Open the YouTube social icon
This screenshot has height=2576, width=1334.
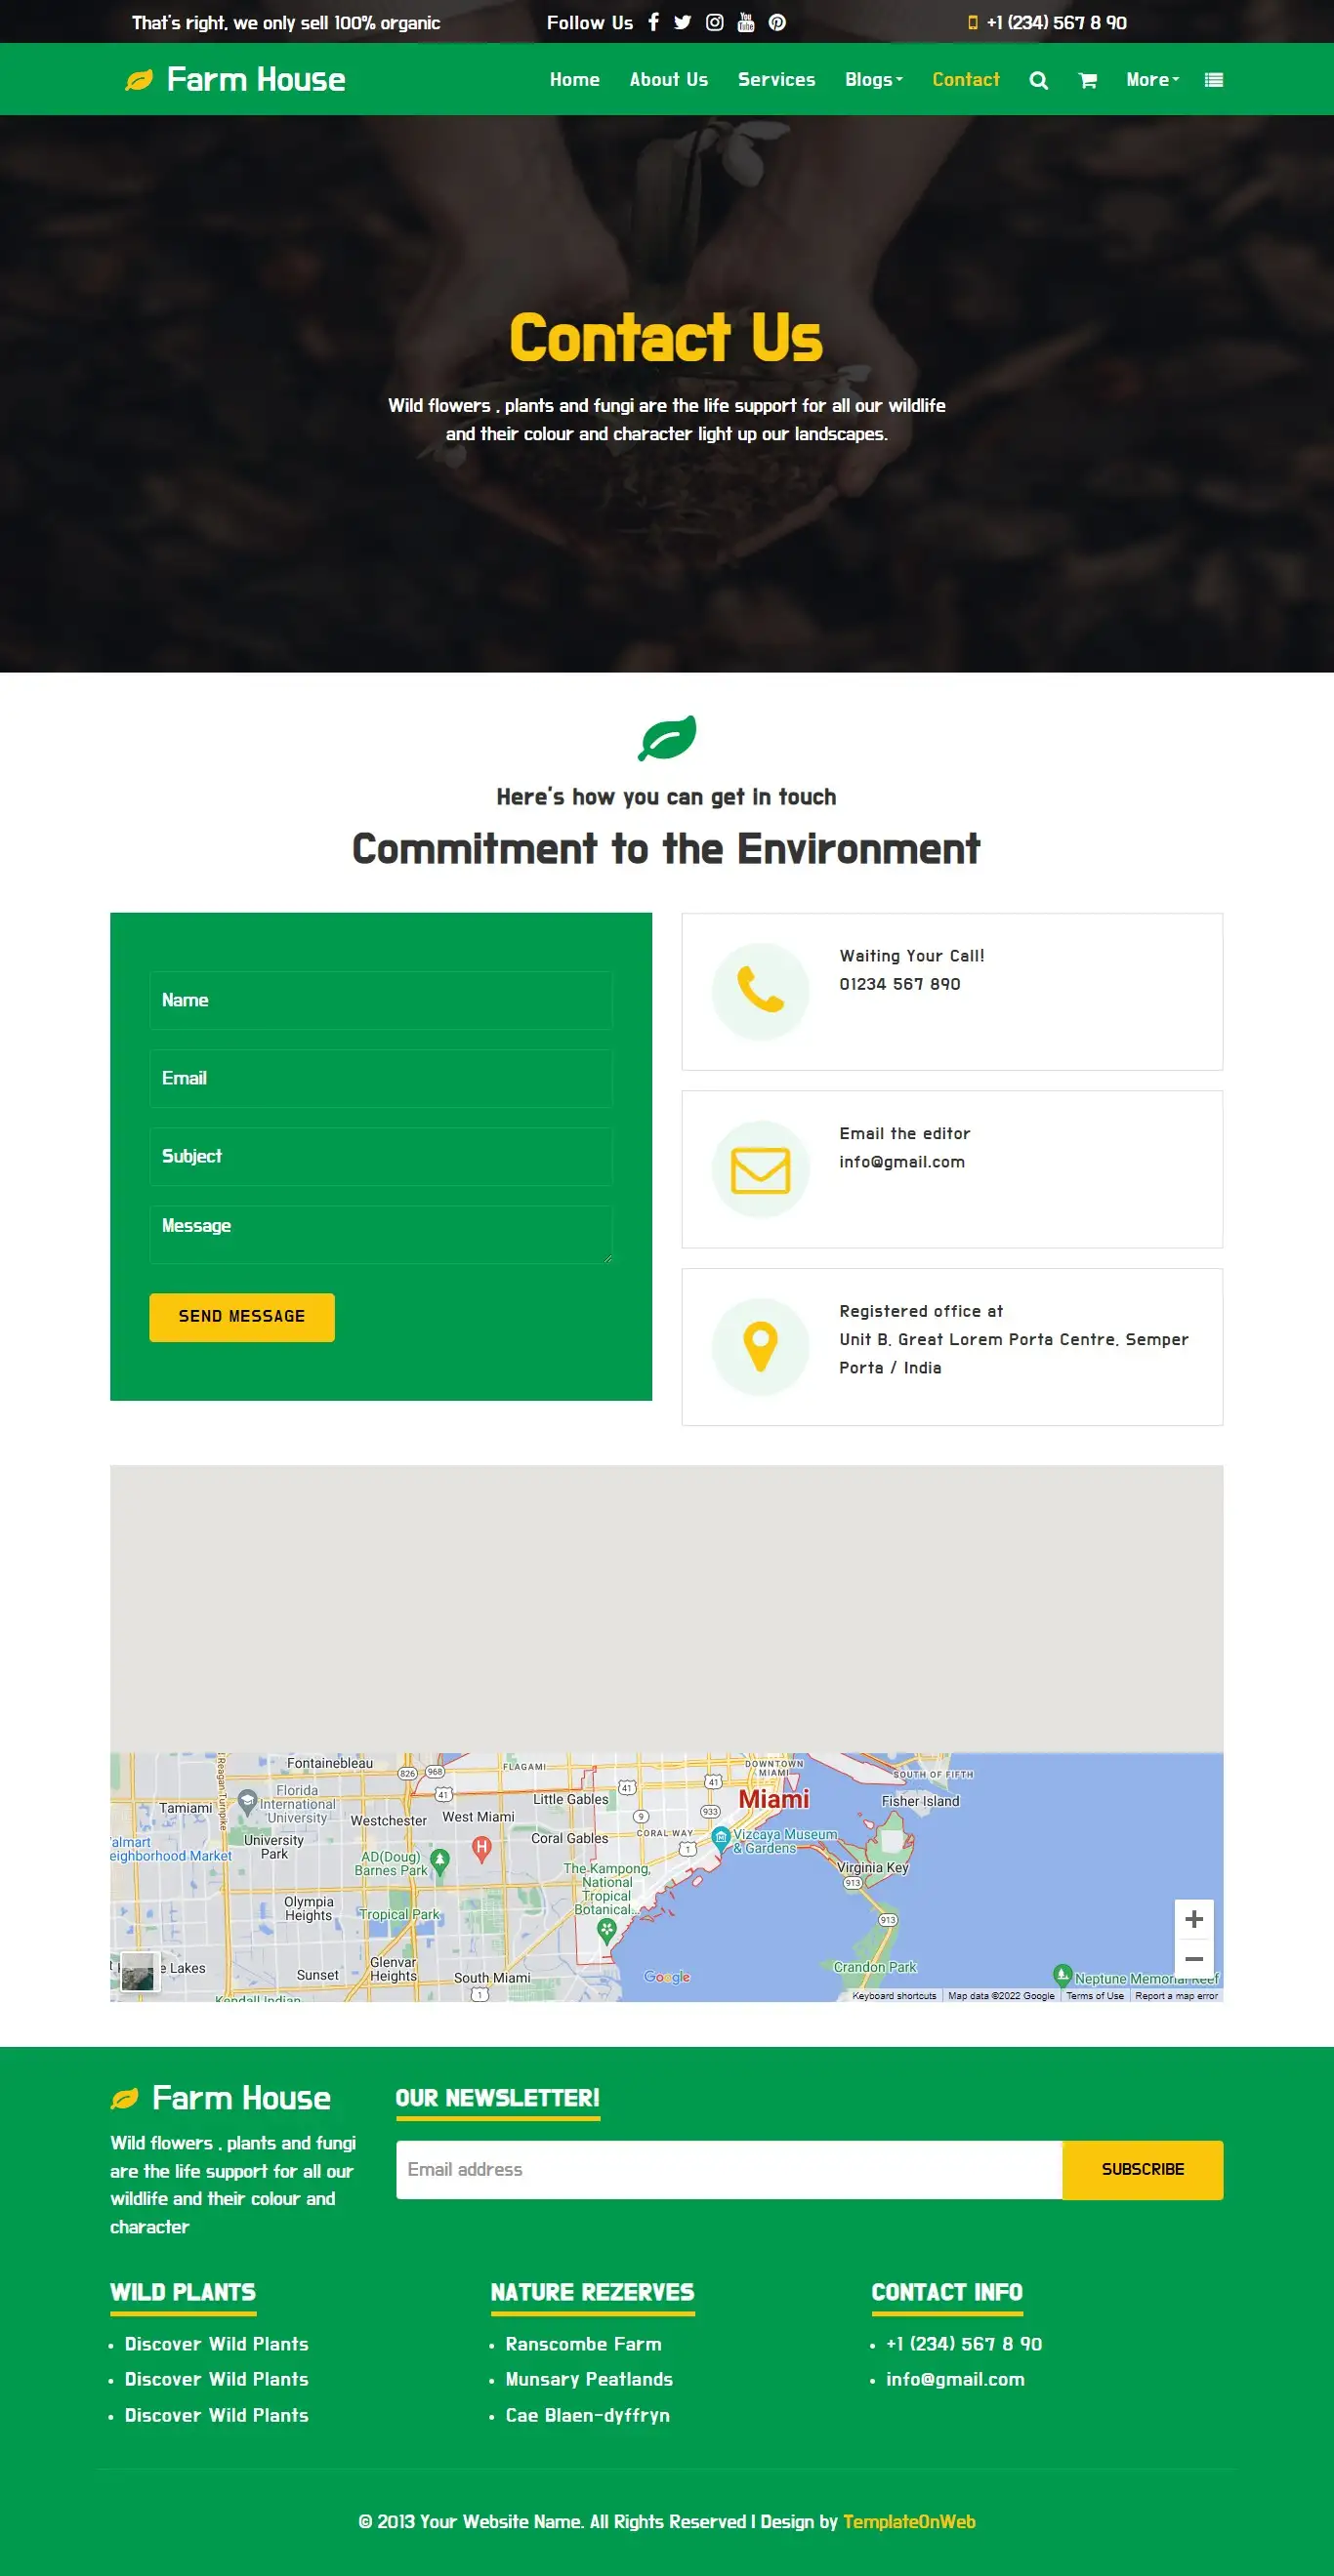click(x=745, y=22)
